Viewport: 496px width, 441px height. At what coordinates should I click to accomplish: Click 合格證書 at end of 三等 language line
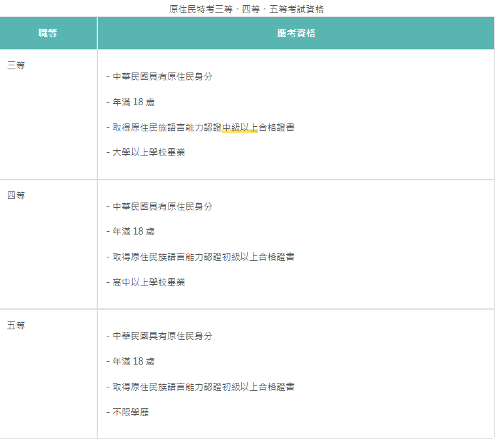(276, 127)
